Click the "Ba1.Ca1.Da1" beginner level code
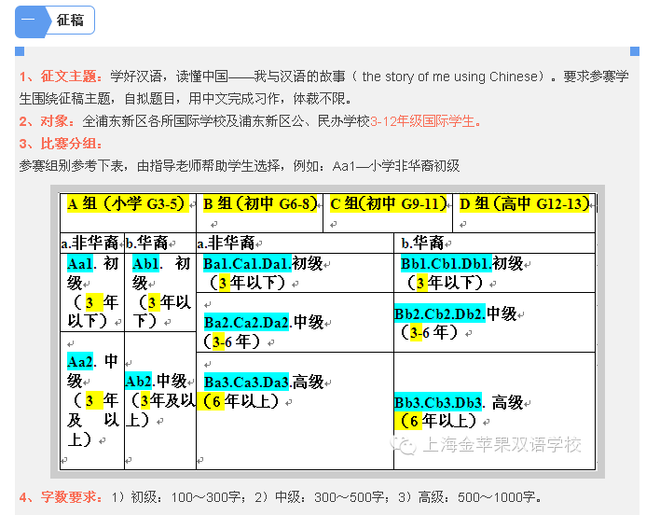This screenshot has height=515, width=646. point(247,264)
